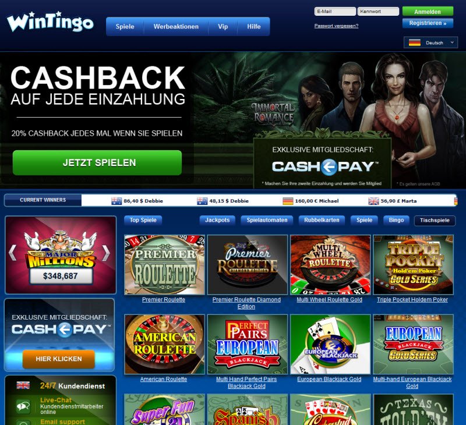This screenshot has width=466, height=425.
Task: Open the Spiele main menu
Action: coord(125,26)
